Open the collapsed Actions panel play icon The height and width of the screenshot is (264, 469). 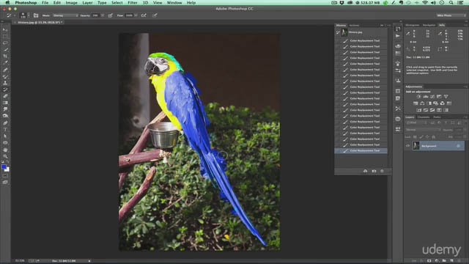point(397,36)
